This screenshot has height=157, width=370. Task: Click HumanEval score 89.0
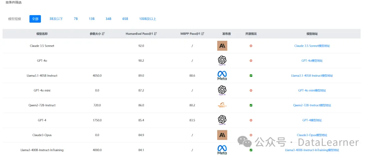(x=141, y=75)
